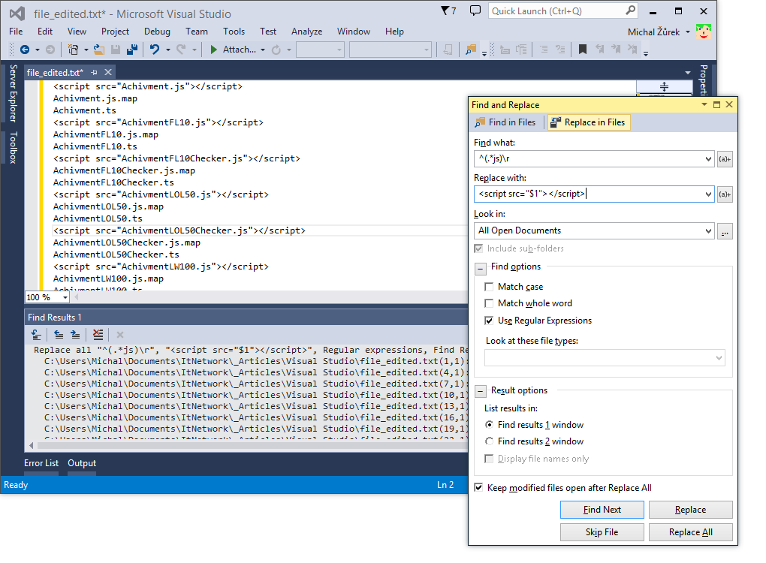
Task: Open a file using the Open File icon
Action: coord(99,50)
